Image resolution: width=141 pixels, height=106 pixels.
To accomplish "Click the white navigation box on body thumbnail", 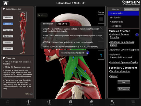I will pyautogui.click(x=23, y=16).
